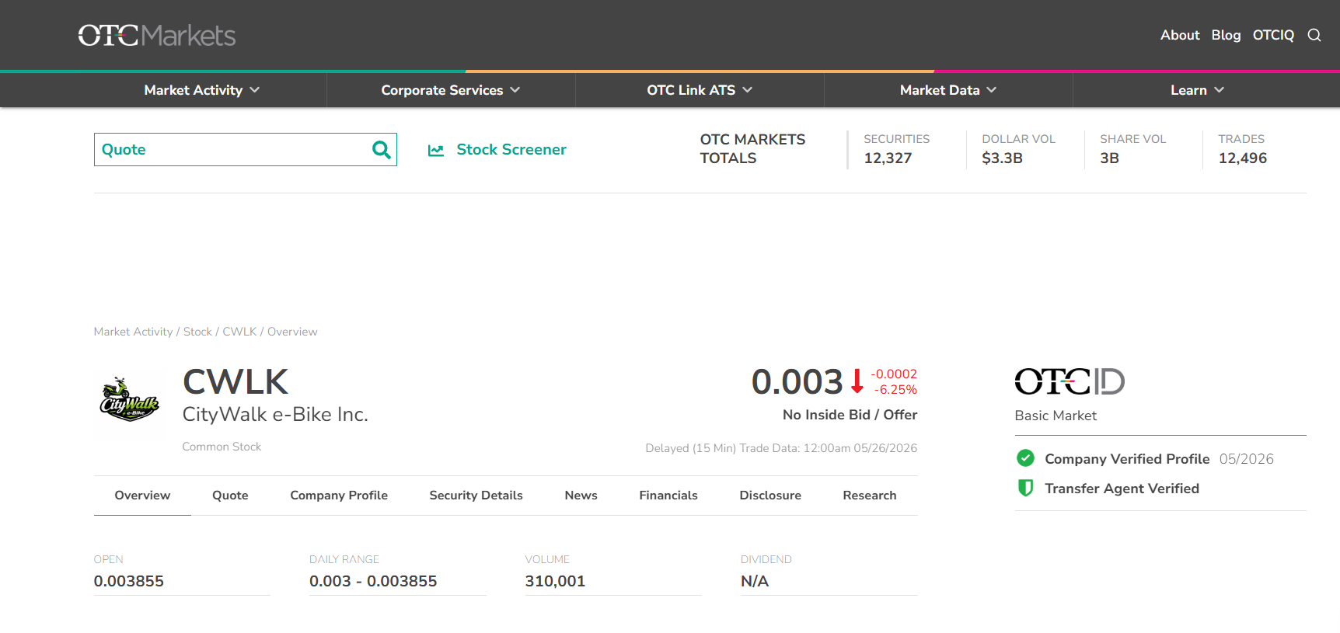Click the Securities total 12,327

(888, 158)
